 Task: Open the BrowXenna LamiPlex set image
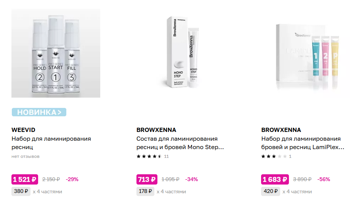click(x=306, y=53)
